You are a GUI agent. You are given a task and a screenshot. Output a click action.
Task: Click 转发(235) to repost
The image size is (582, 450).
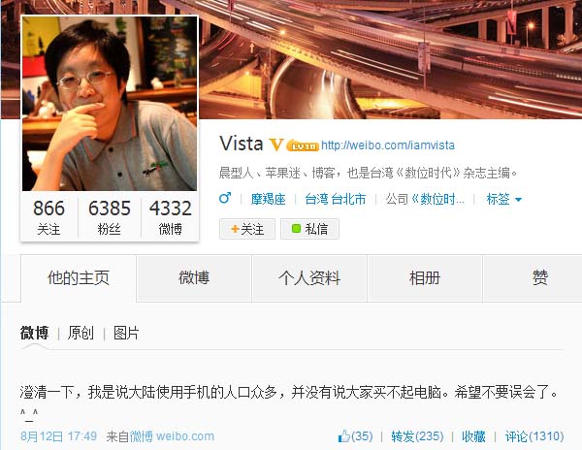pos(417,436)
